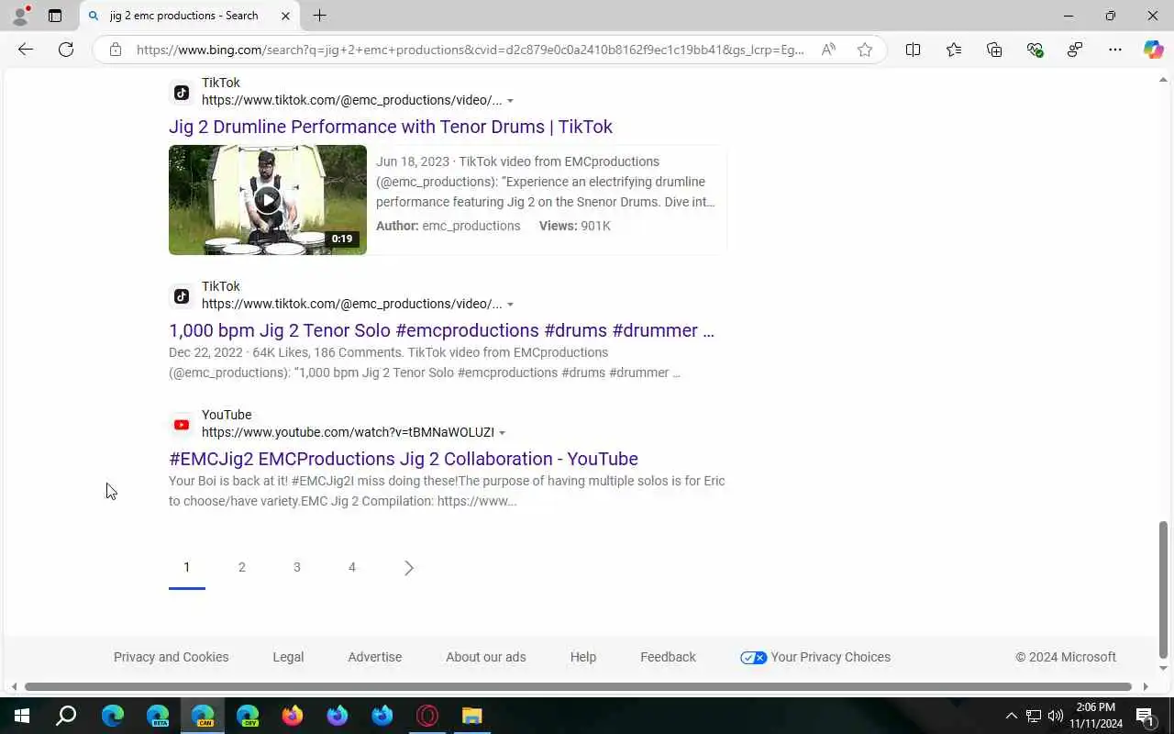Screen dimensions: 1174x734
Task: Select the TikTok URL emc_productions first result
Action: 352,100
